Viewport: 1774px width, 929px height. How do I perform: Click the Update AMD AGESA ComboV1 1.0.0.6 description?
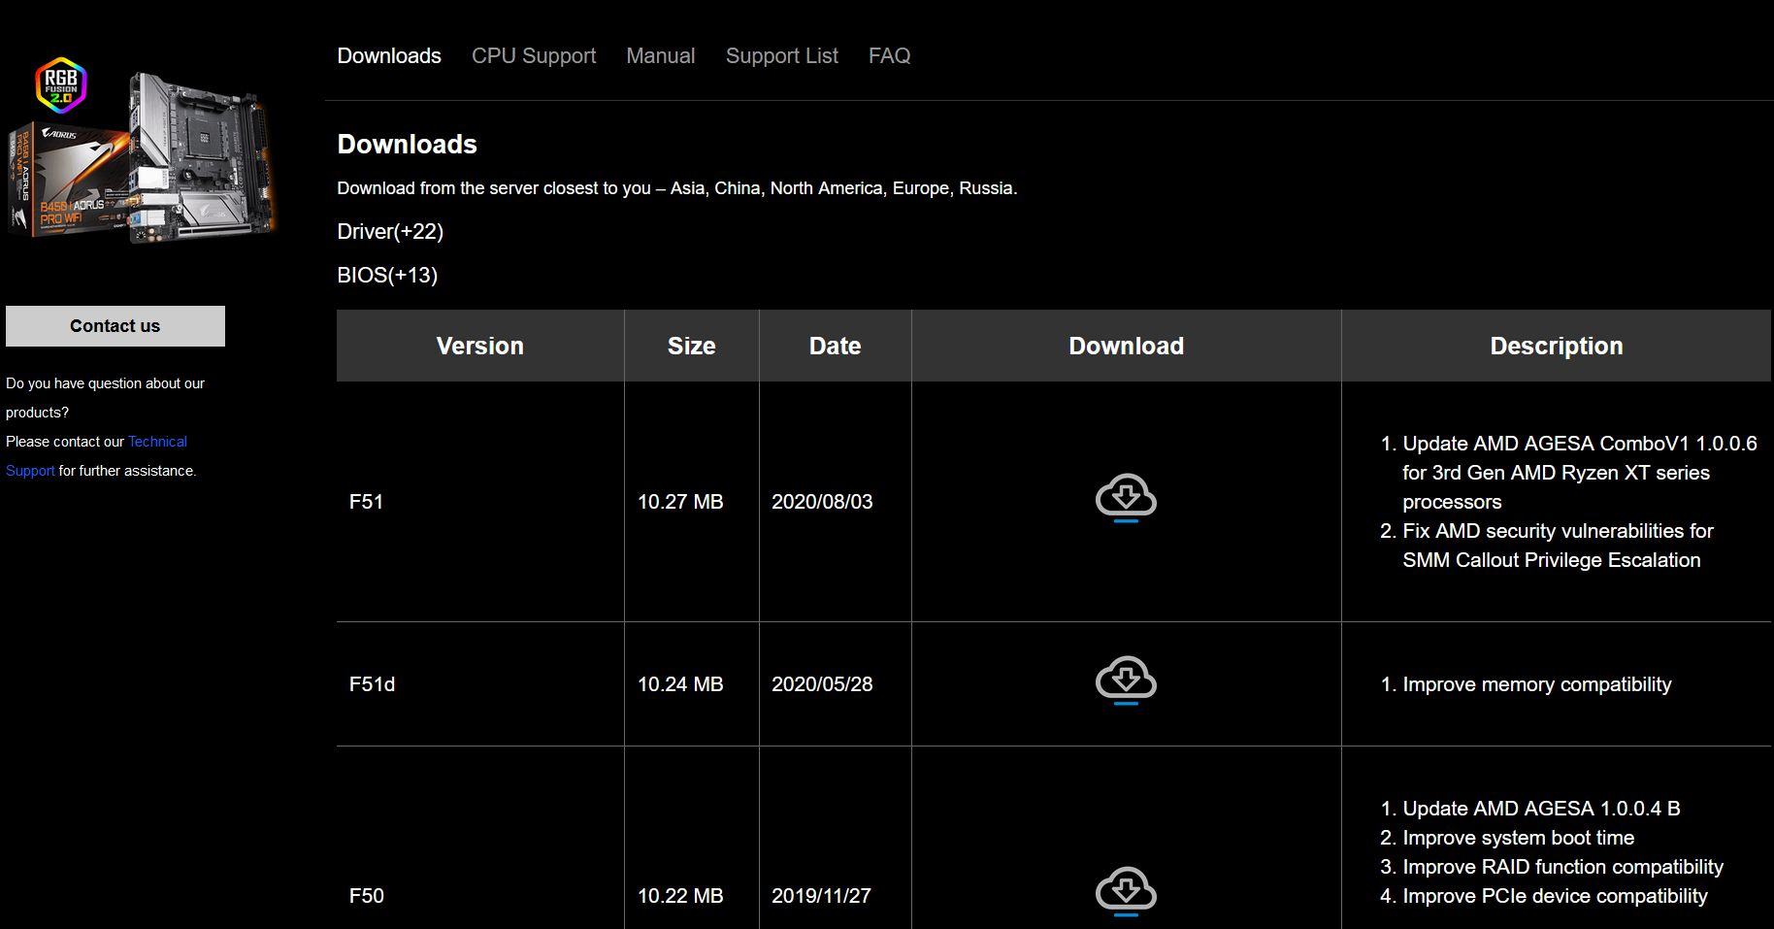pyautogui.click(x=1580, y=473)
